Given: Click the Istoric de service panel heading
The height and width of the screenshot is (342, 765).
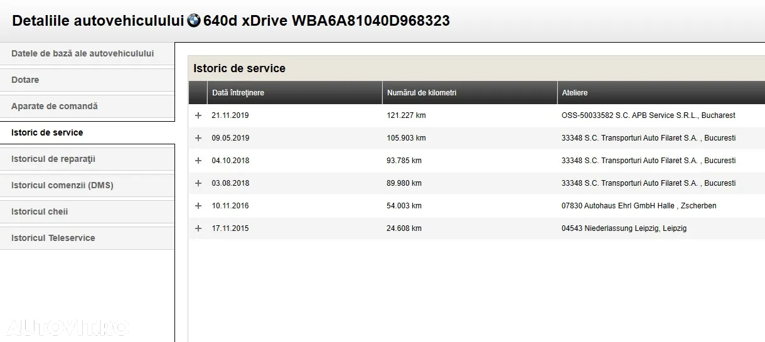Looking at the screenshot, I should click(239, 68).
